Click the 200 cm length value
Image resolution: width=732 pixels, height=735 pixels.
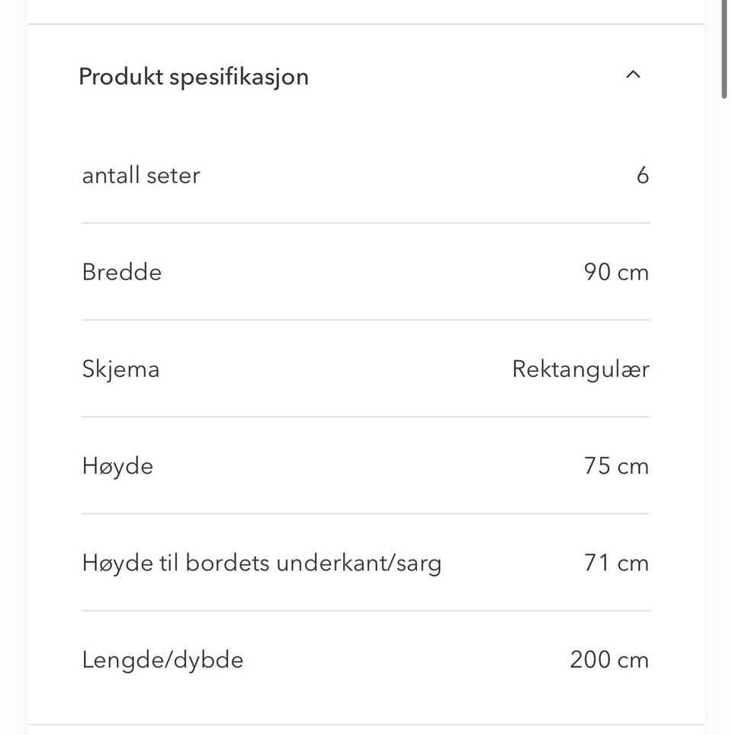(609, 660)
